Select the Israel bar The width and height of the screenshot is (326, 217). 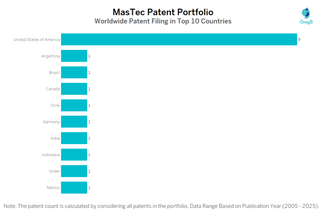(74, 171)
